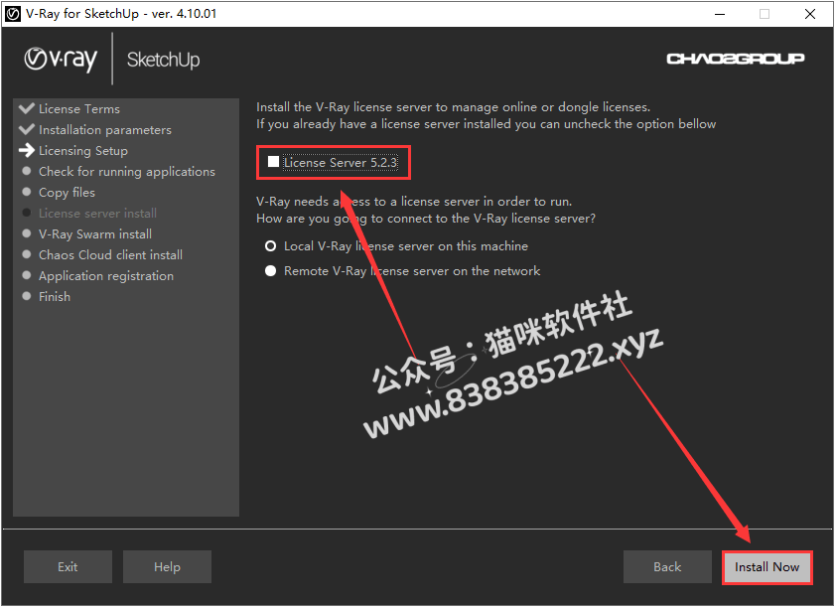
Task: Select the Licensing Setup step
Action: (x=83, y=151)
